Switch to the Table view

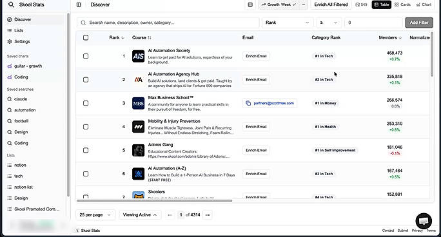(x=382, y=5)
